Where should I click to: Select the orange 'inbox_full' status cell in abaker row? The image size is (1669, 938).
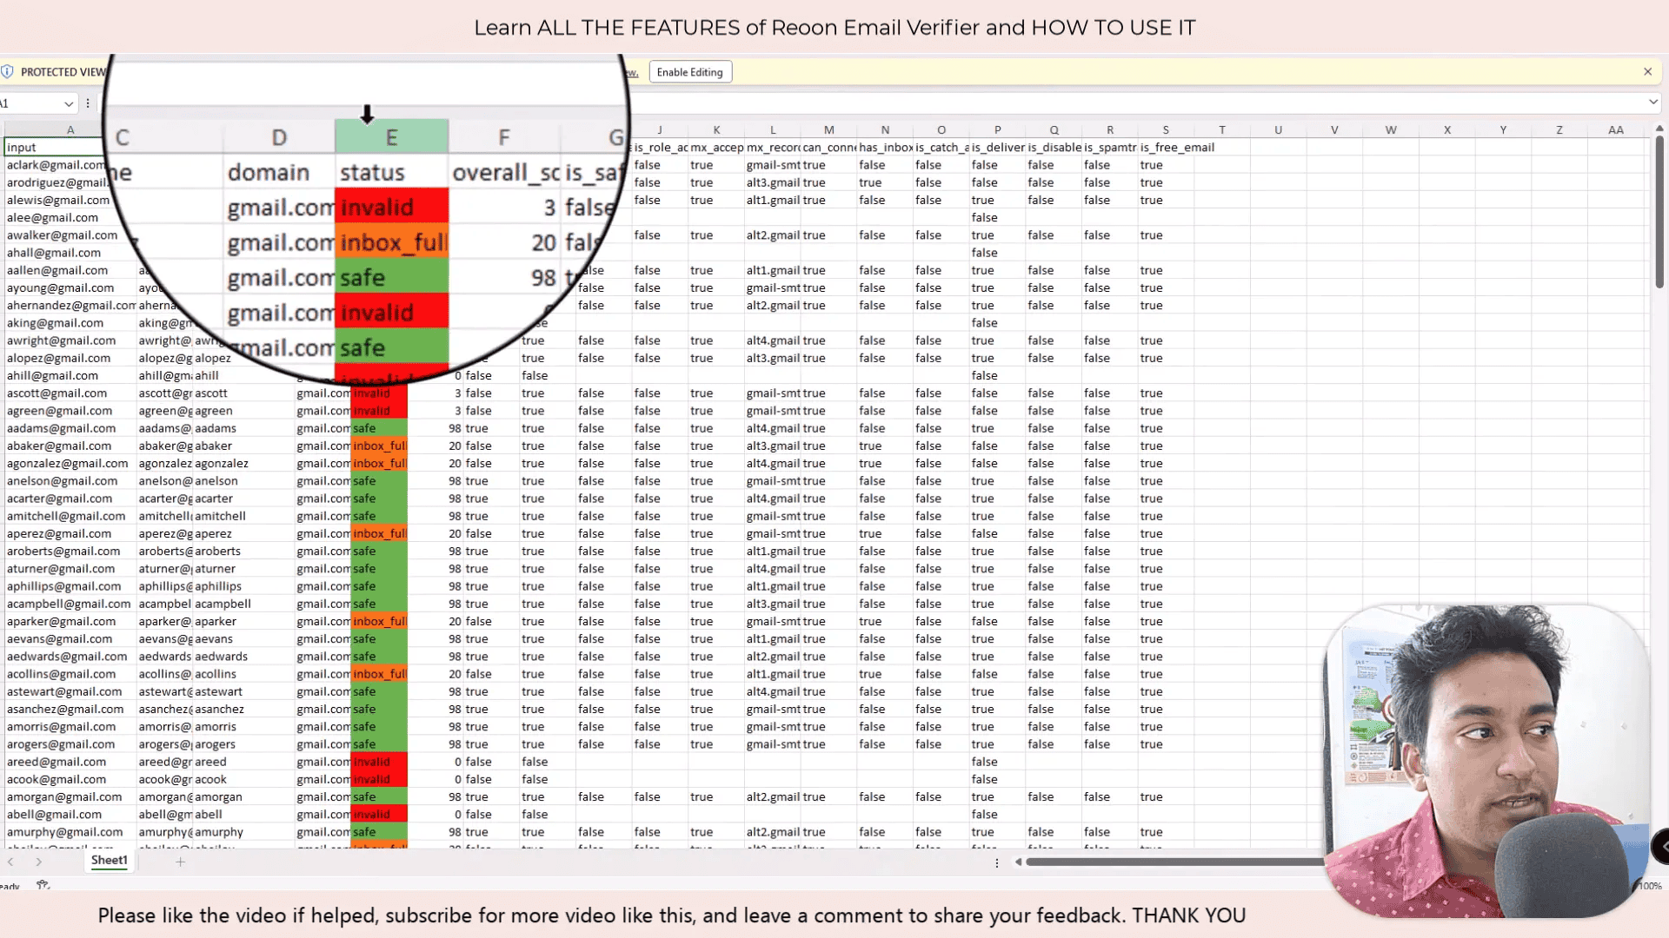pos(379,446)
